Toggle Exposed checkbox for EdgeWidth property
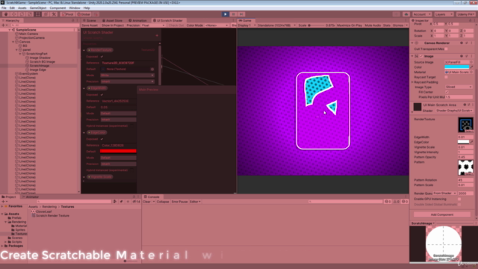The height and width of the screenshot is (269, 478). pyautogui.click(x=102, y=95)
